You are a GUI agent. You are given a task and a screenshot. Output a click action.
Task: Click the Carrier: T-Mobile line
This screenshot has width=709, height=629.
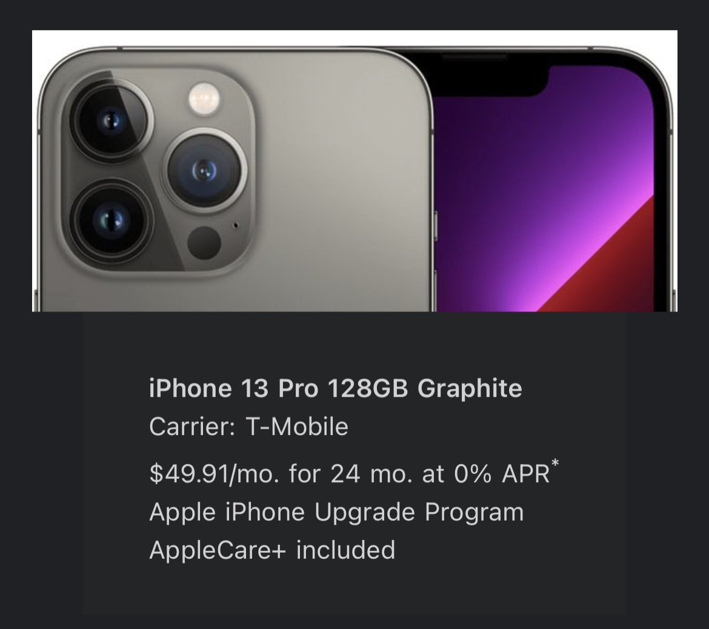[x=248, y=427]
